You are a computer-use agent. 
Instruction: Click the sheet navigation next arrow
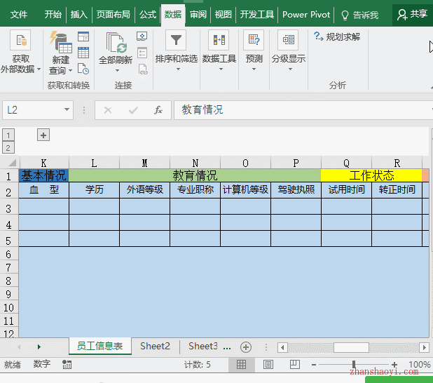[x=39, y=347]
